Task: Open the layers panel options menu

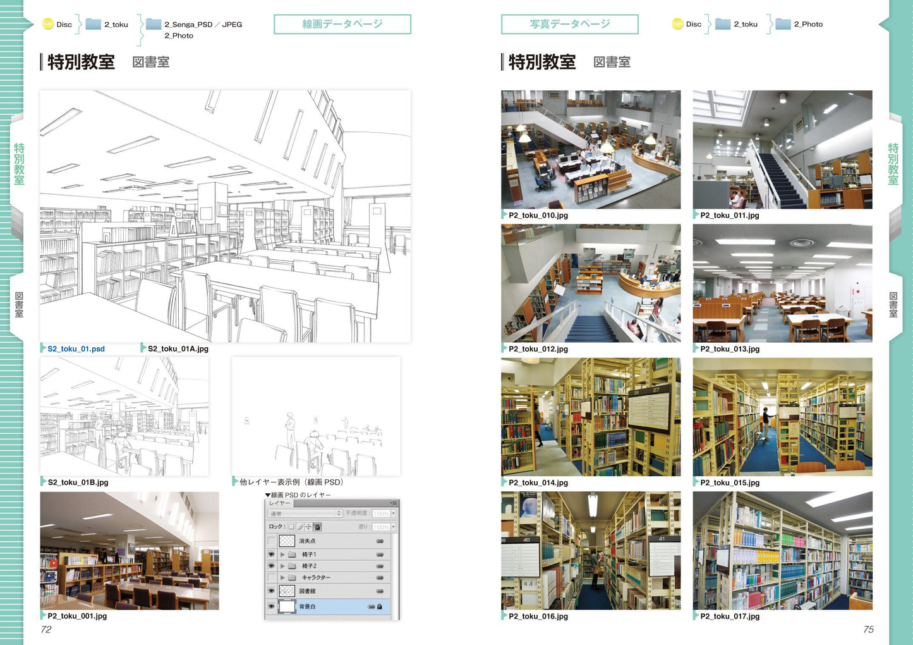Action: (x=394, y=503)
